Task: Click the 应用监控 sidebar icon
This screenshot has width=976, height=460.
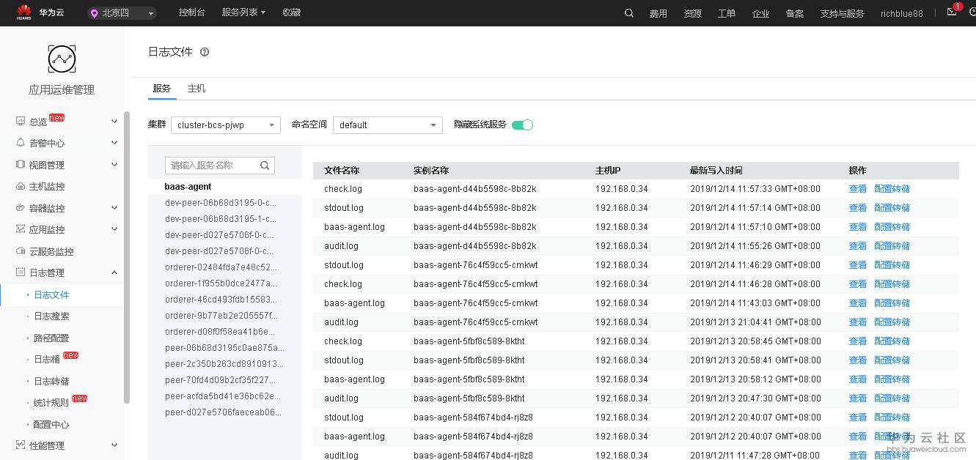Action: point(21,229)
